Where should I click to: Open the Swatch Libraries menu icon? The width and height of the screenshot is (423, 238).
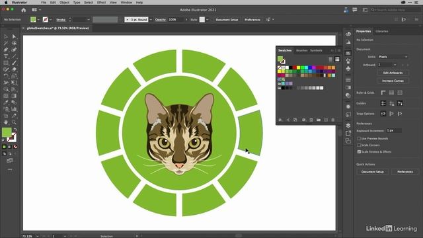[x=280, y=120]
